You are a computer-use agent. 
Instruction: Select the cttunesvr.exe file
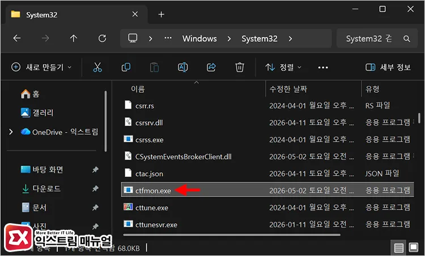[x=267, y=224]
